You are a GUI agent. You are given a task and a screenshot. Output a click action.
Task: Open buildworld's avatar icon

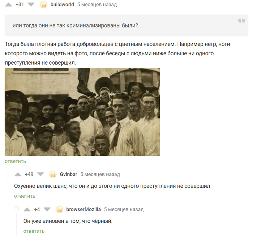pos(44,4)
